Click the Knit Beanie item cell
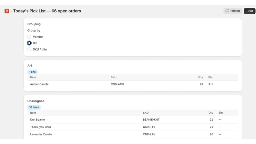 pos(37,120)
